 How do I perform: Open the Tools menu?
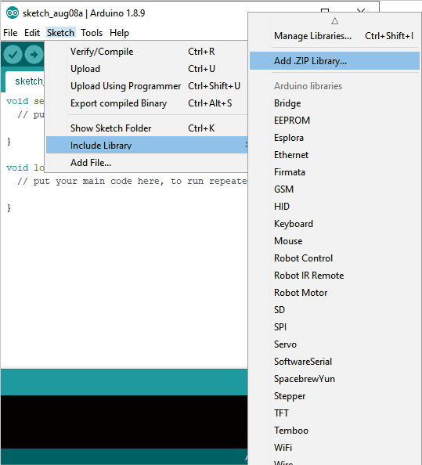click(x=92, y=33)
